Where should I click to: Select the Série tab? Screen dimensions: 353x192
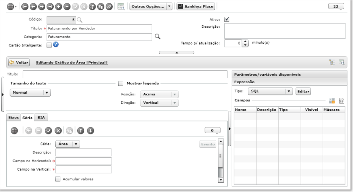pos(28,118)
